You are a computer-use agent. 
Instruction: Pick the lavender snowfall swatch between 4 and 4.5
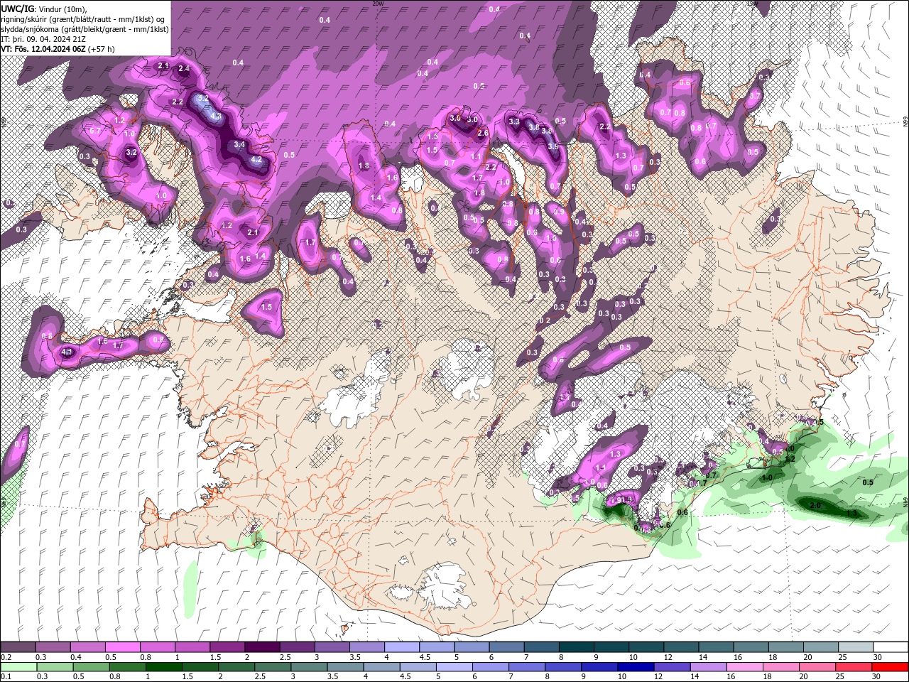[401, 647]
